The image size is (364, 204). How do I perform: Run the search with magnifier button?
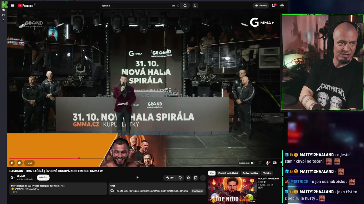click(185, 5)
